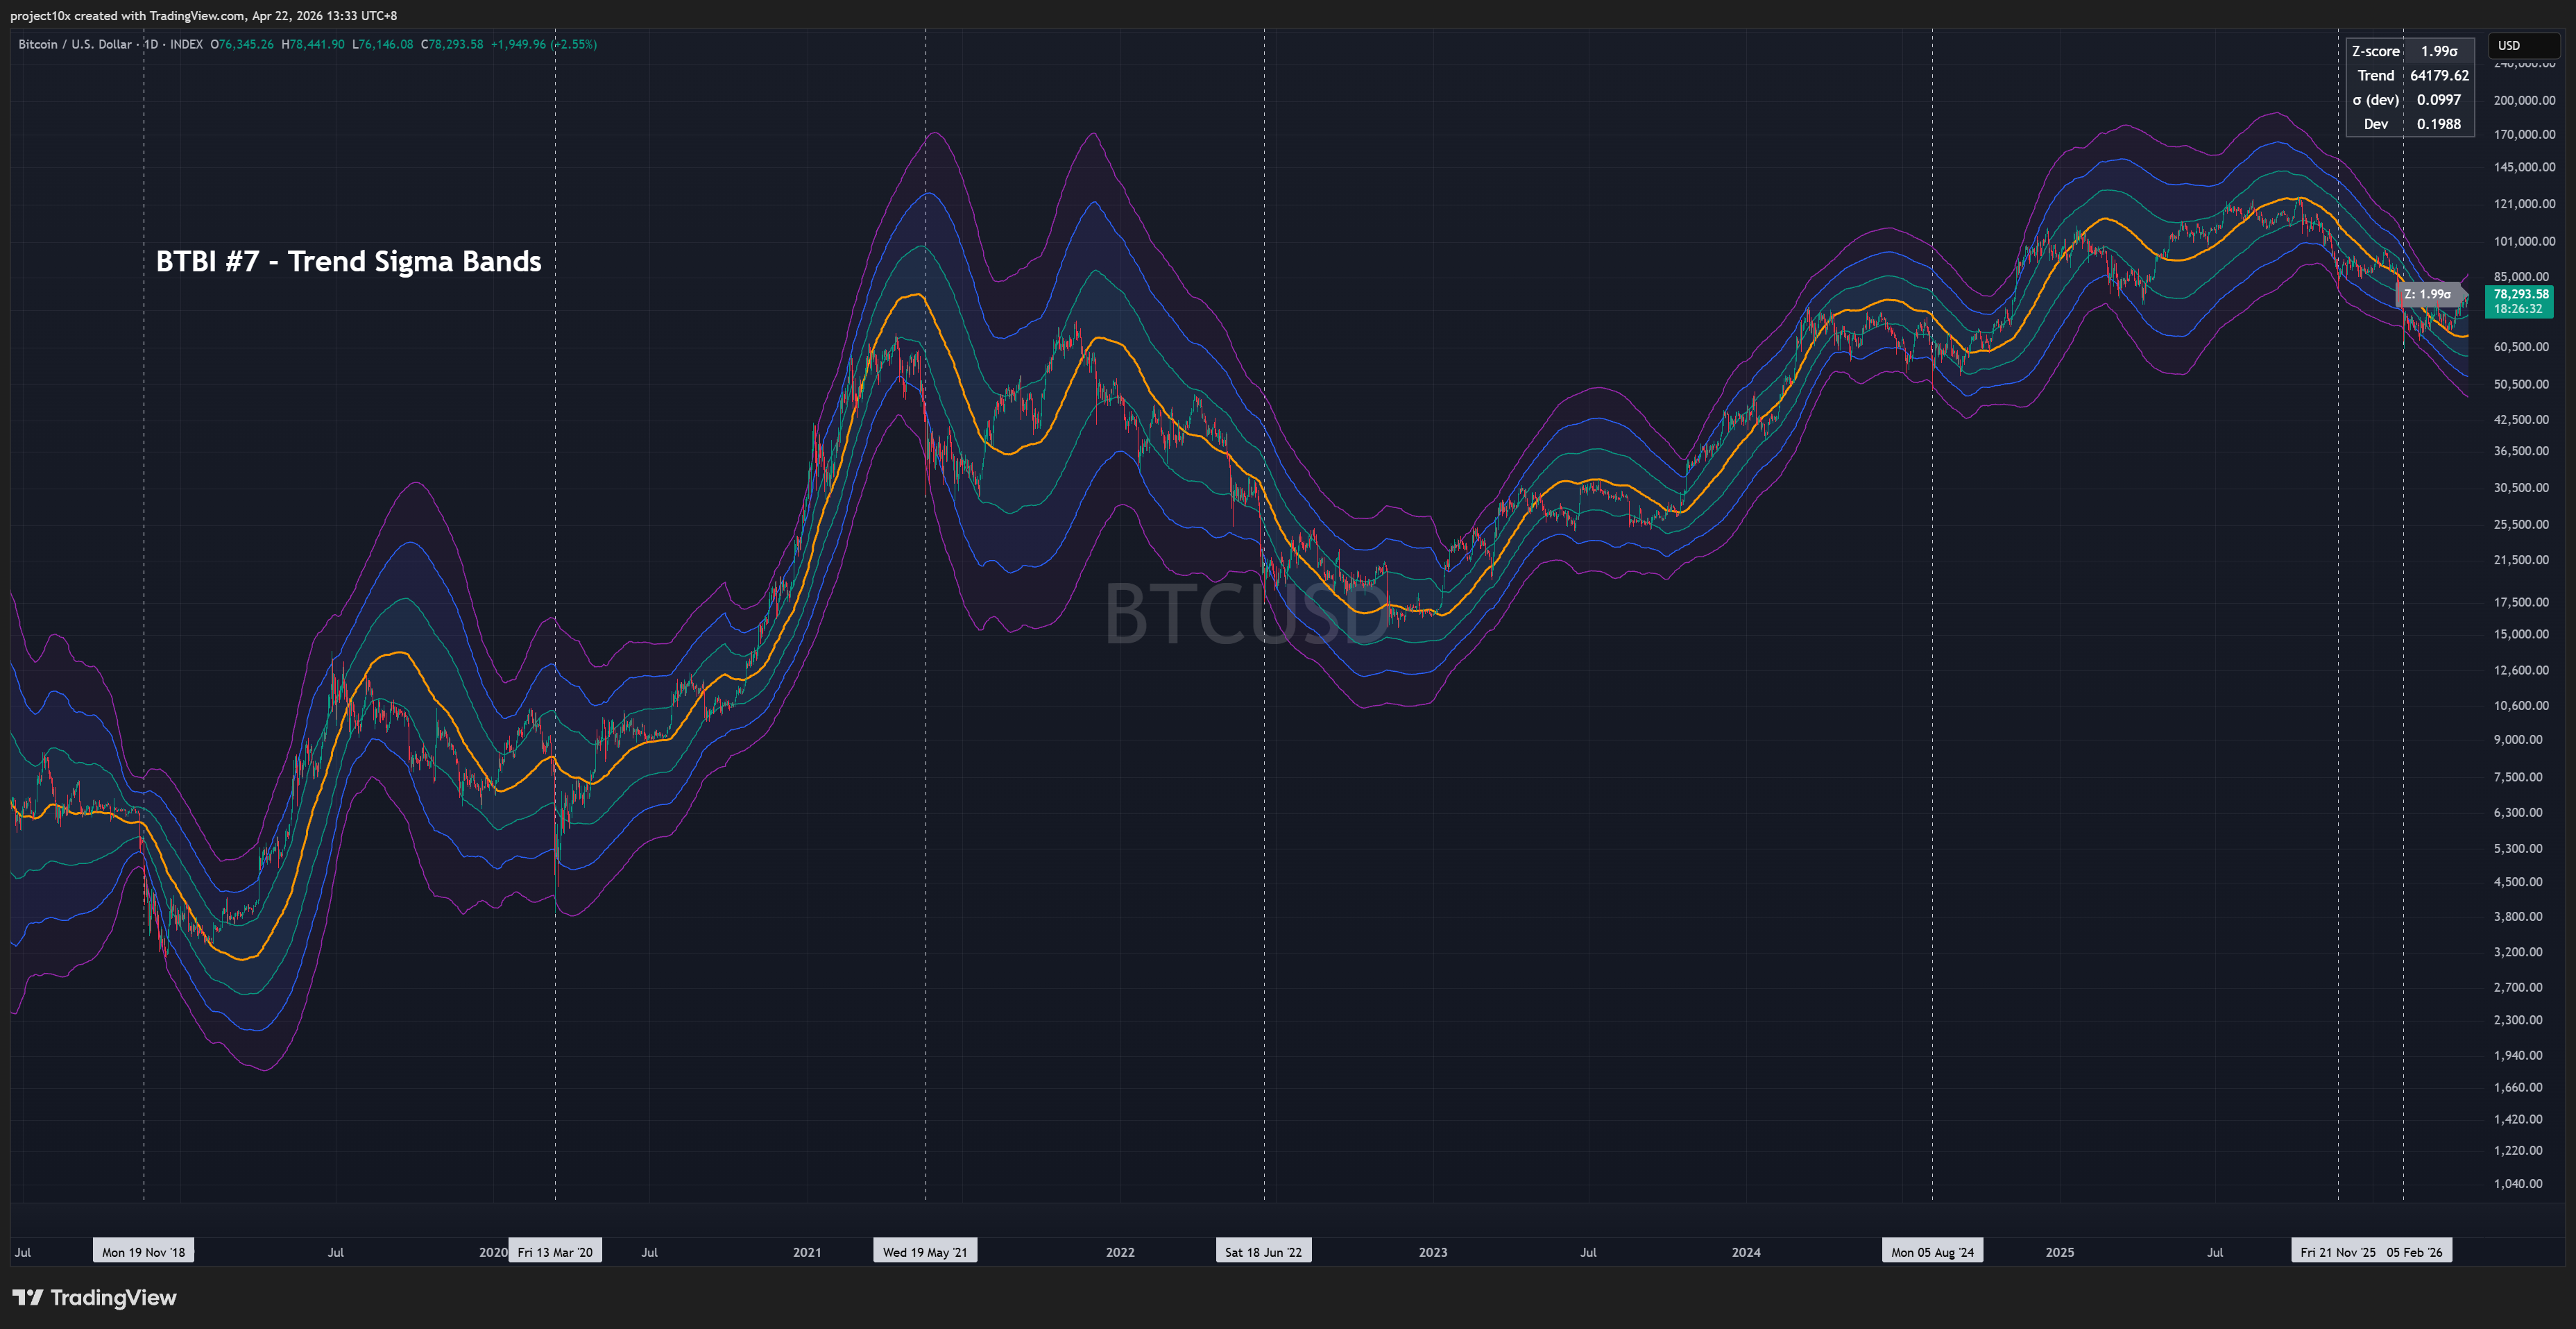
Task: Click the 170,000.00 price axis label
Action: click(2524, 134)
